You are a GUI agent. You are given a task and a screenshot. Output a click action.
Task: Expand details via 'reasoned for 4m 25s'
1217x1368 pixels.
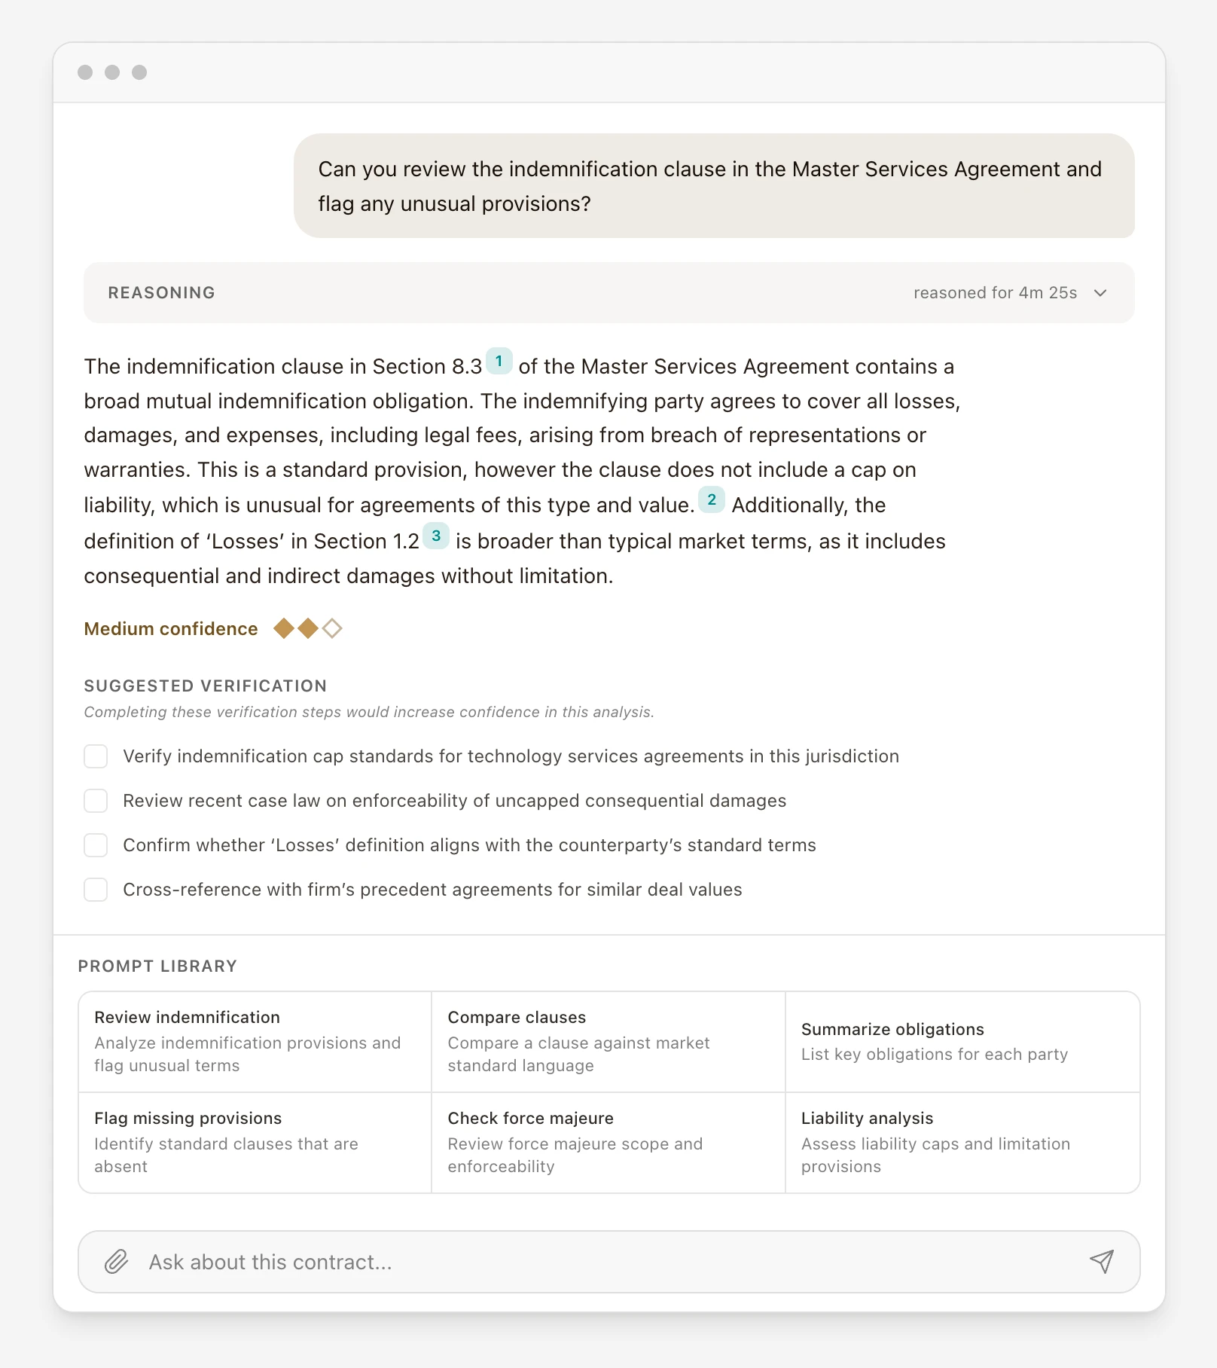[995, 293]
